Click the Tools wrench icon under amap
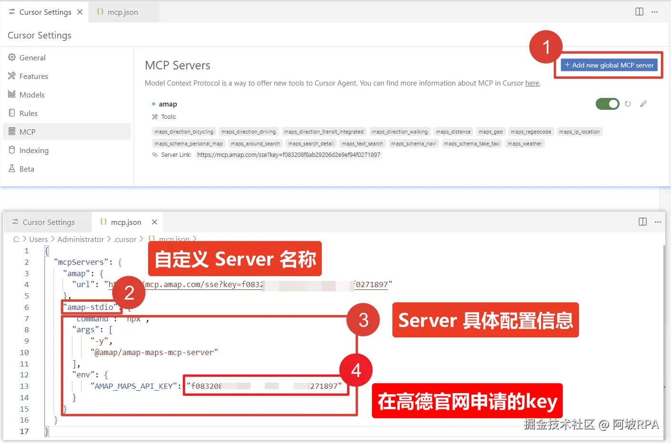 coord(155,117)
